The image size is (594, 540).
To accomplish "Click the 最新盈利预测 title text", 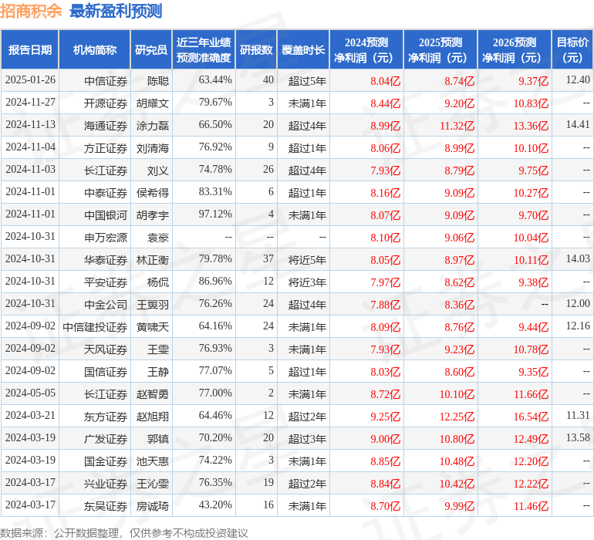I will pyautogui.click(x=116, y=11).
